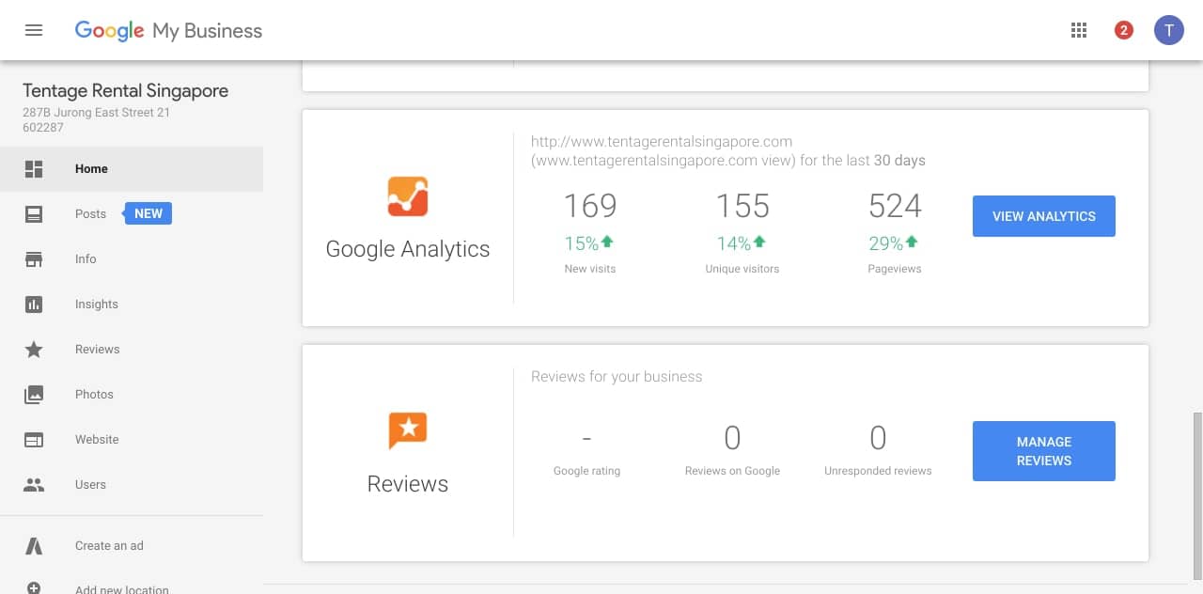Click the Reviews card title

pos(408,484)
